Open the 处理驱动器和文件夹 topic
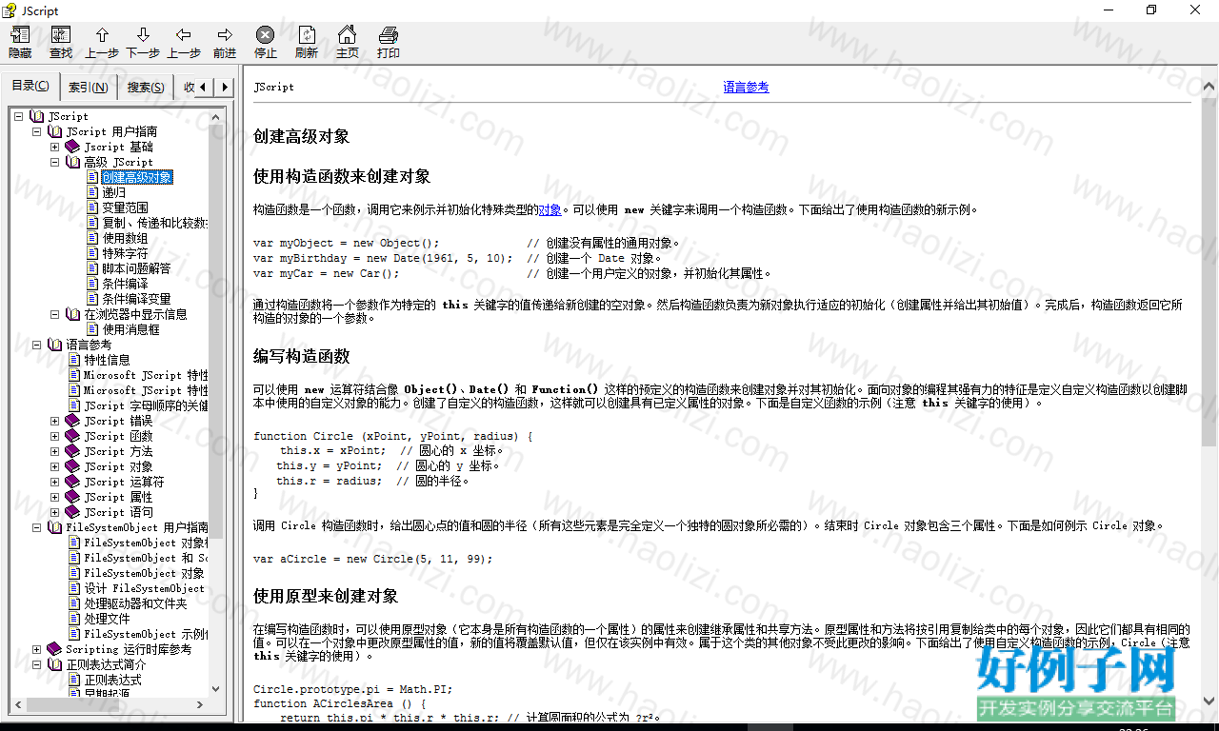 coord(135,603)
